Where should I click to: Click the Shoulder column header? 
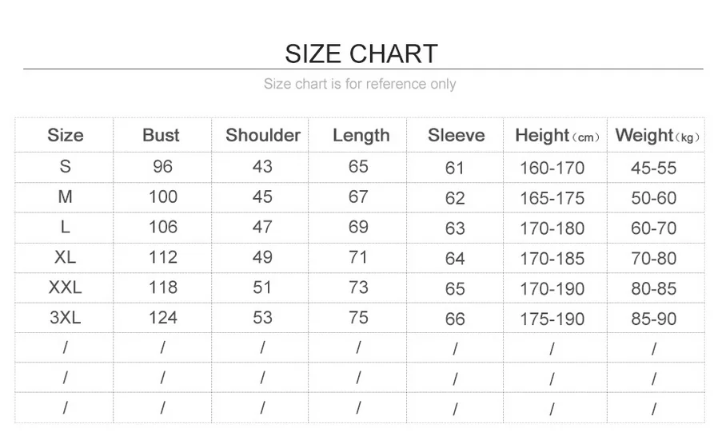pyautogui.click(x=262, y=136)
